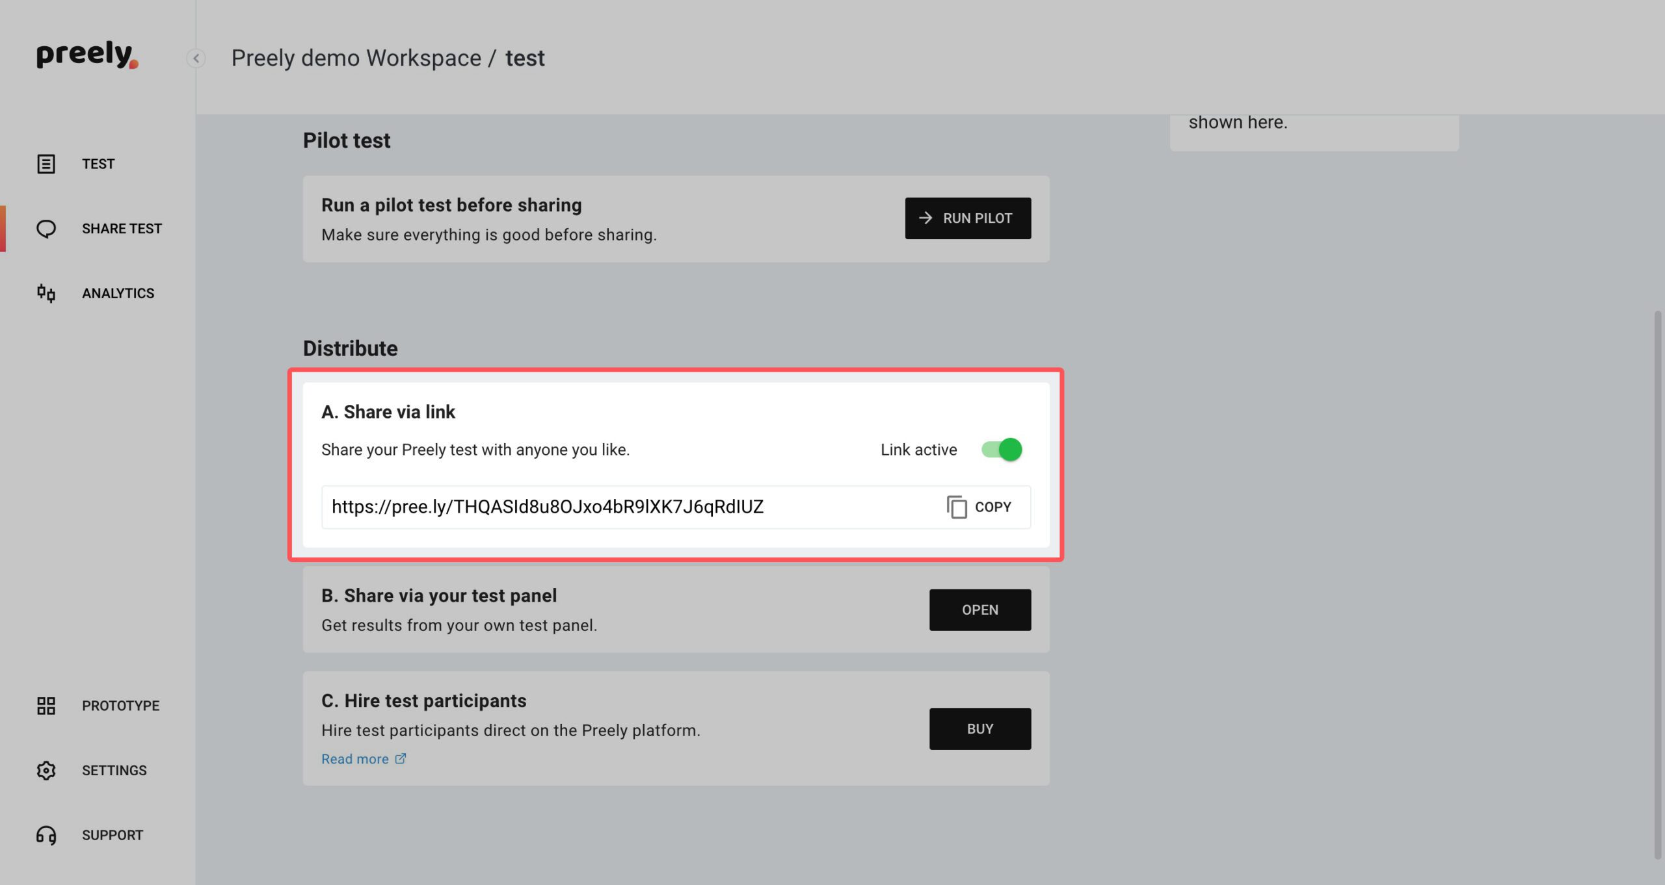This screenshot has height=885, width=1665.
Task: Click the Run Pilot button
Action: pyautogui.click(x=968, y=218)
